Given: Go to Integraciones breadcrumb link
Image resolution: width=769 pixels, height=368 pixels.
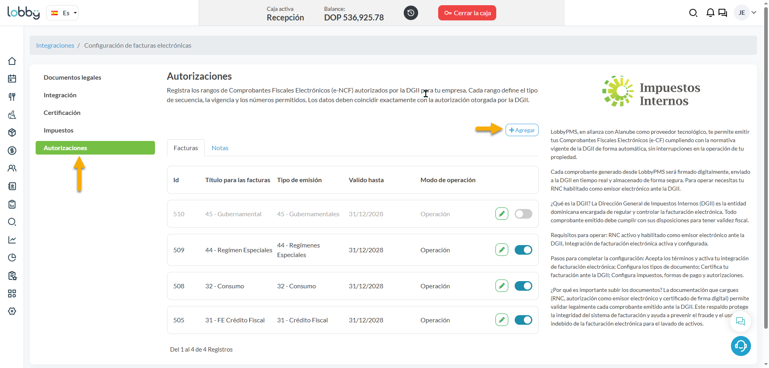Looking at the screenshot, I should tap(55, 45).
